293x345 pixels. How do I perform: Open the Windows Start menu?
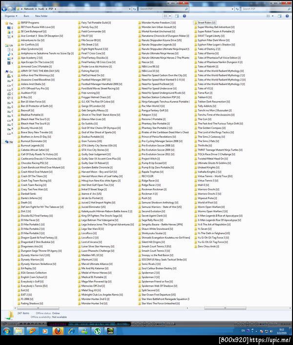tap(6, 331)
